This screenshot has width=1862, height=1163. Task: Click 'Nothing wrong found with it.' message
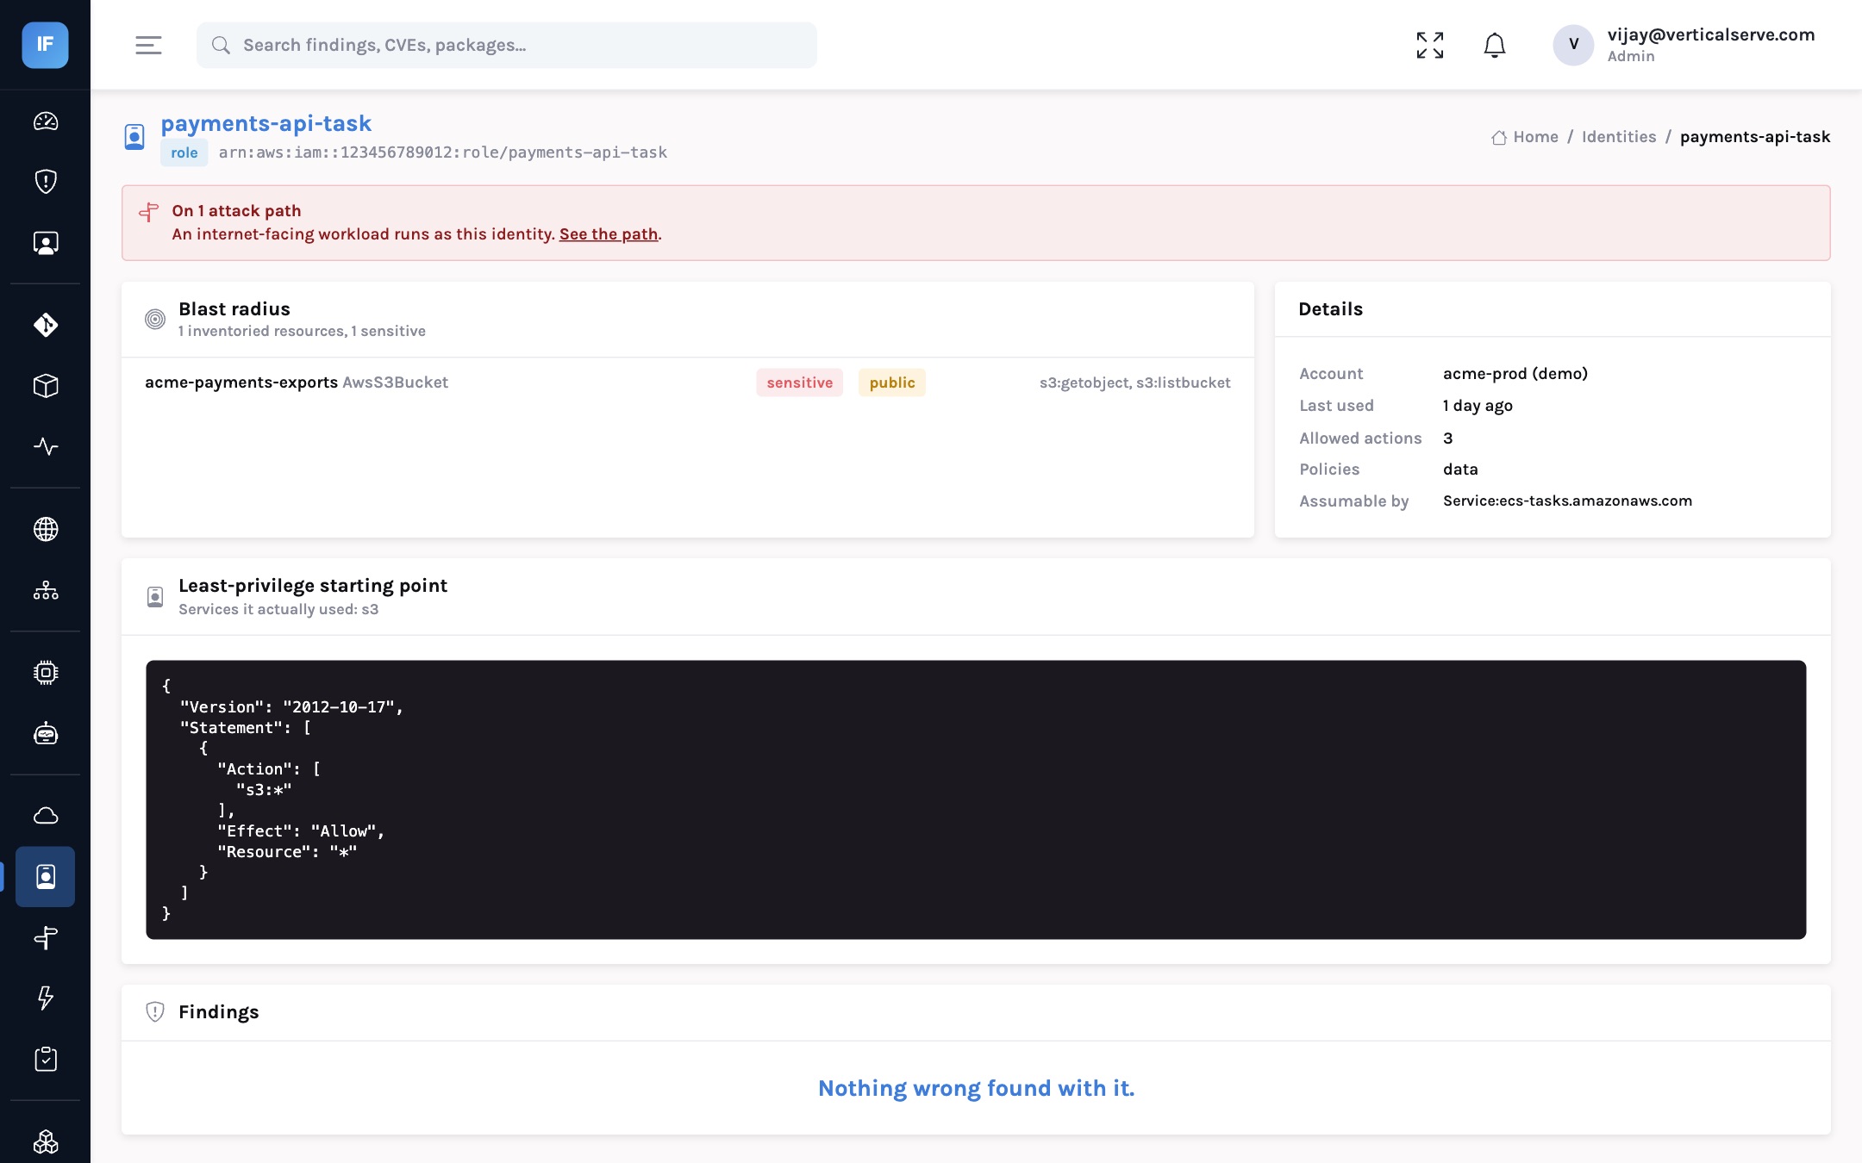pos(976,1088)
